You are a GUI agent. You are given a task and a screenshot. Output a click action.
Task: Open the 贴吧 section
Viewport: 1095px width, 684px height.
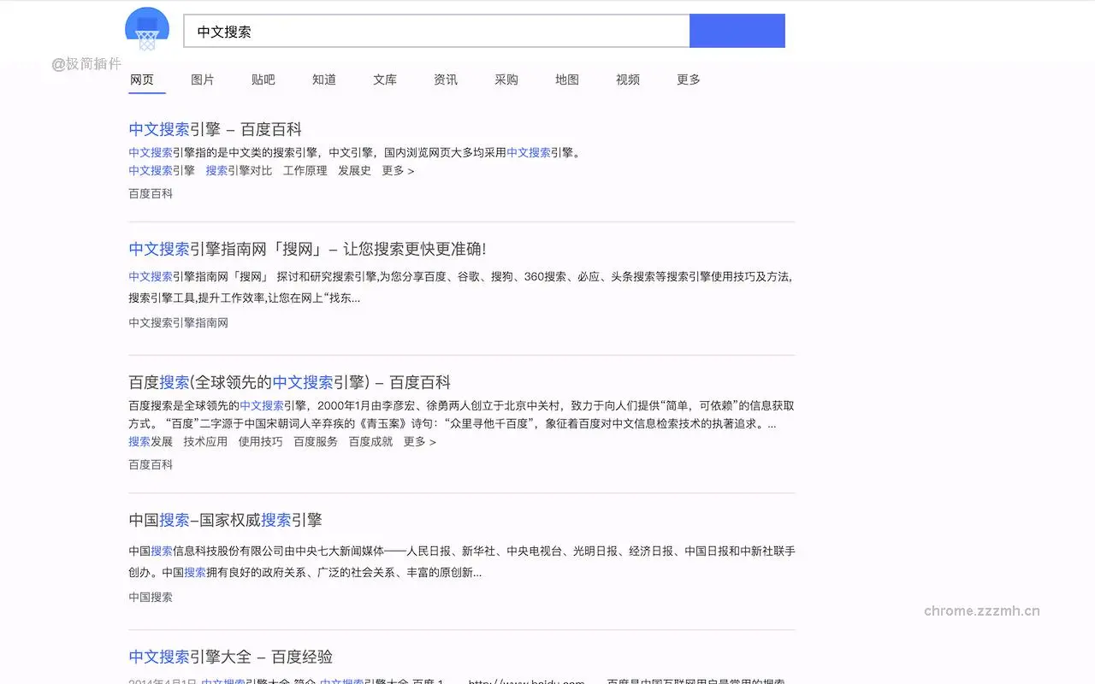coord(263,80)
